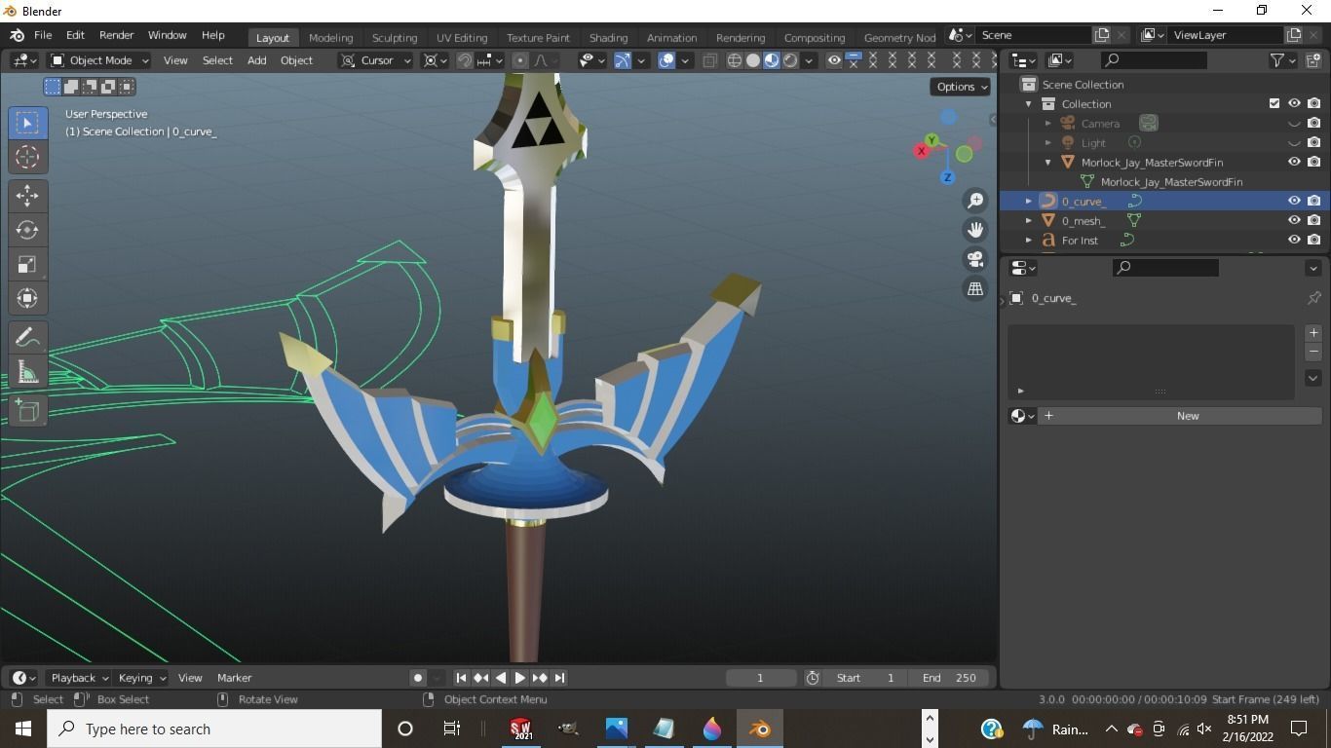Toggle Morlock_Jay_MasterSwordFin visibility eye
Viewport: 1331px width, 748px height.
click(1294, 162)
